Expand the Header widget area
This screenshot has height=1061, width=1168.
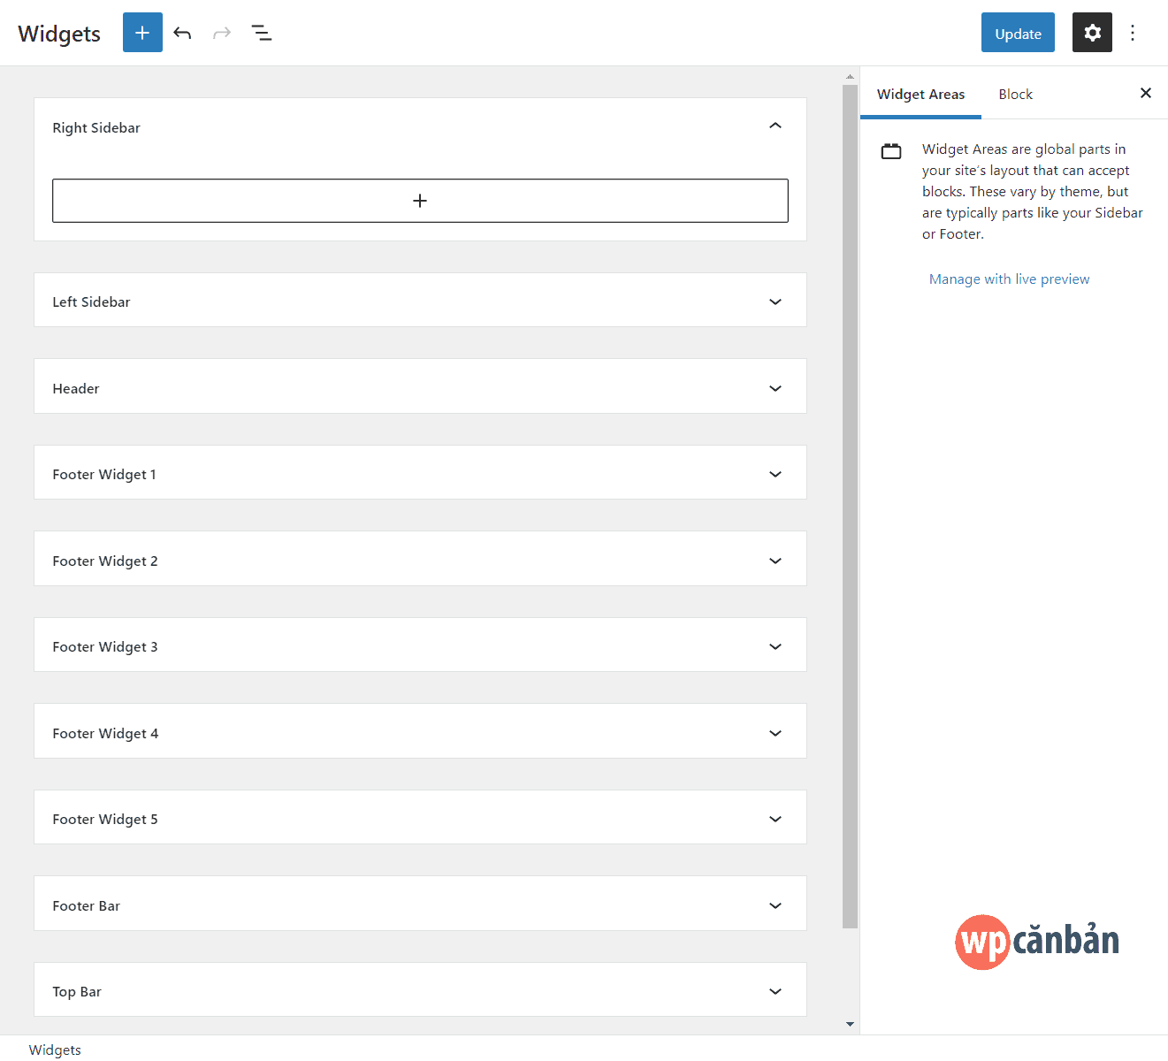775,387
